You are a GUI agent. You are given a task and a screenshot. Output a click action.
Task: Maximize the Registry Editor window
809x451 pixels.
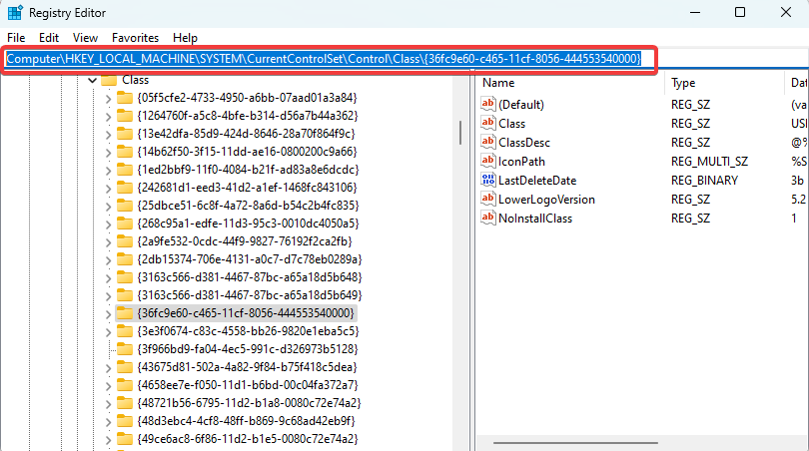coord(740,12)
